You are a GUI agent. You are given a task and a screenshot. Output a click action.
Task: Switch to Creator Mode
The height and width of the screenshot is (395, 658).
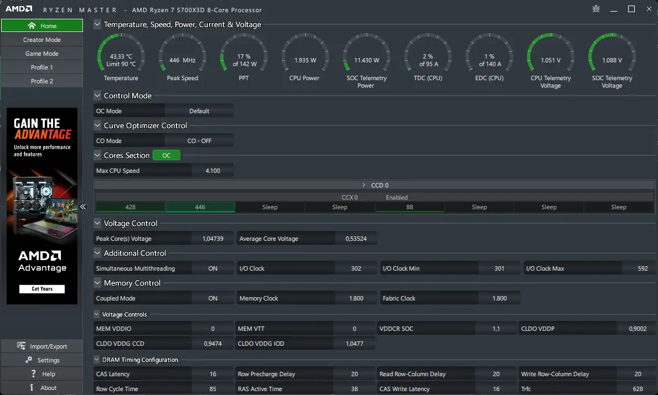pos(42,40)
